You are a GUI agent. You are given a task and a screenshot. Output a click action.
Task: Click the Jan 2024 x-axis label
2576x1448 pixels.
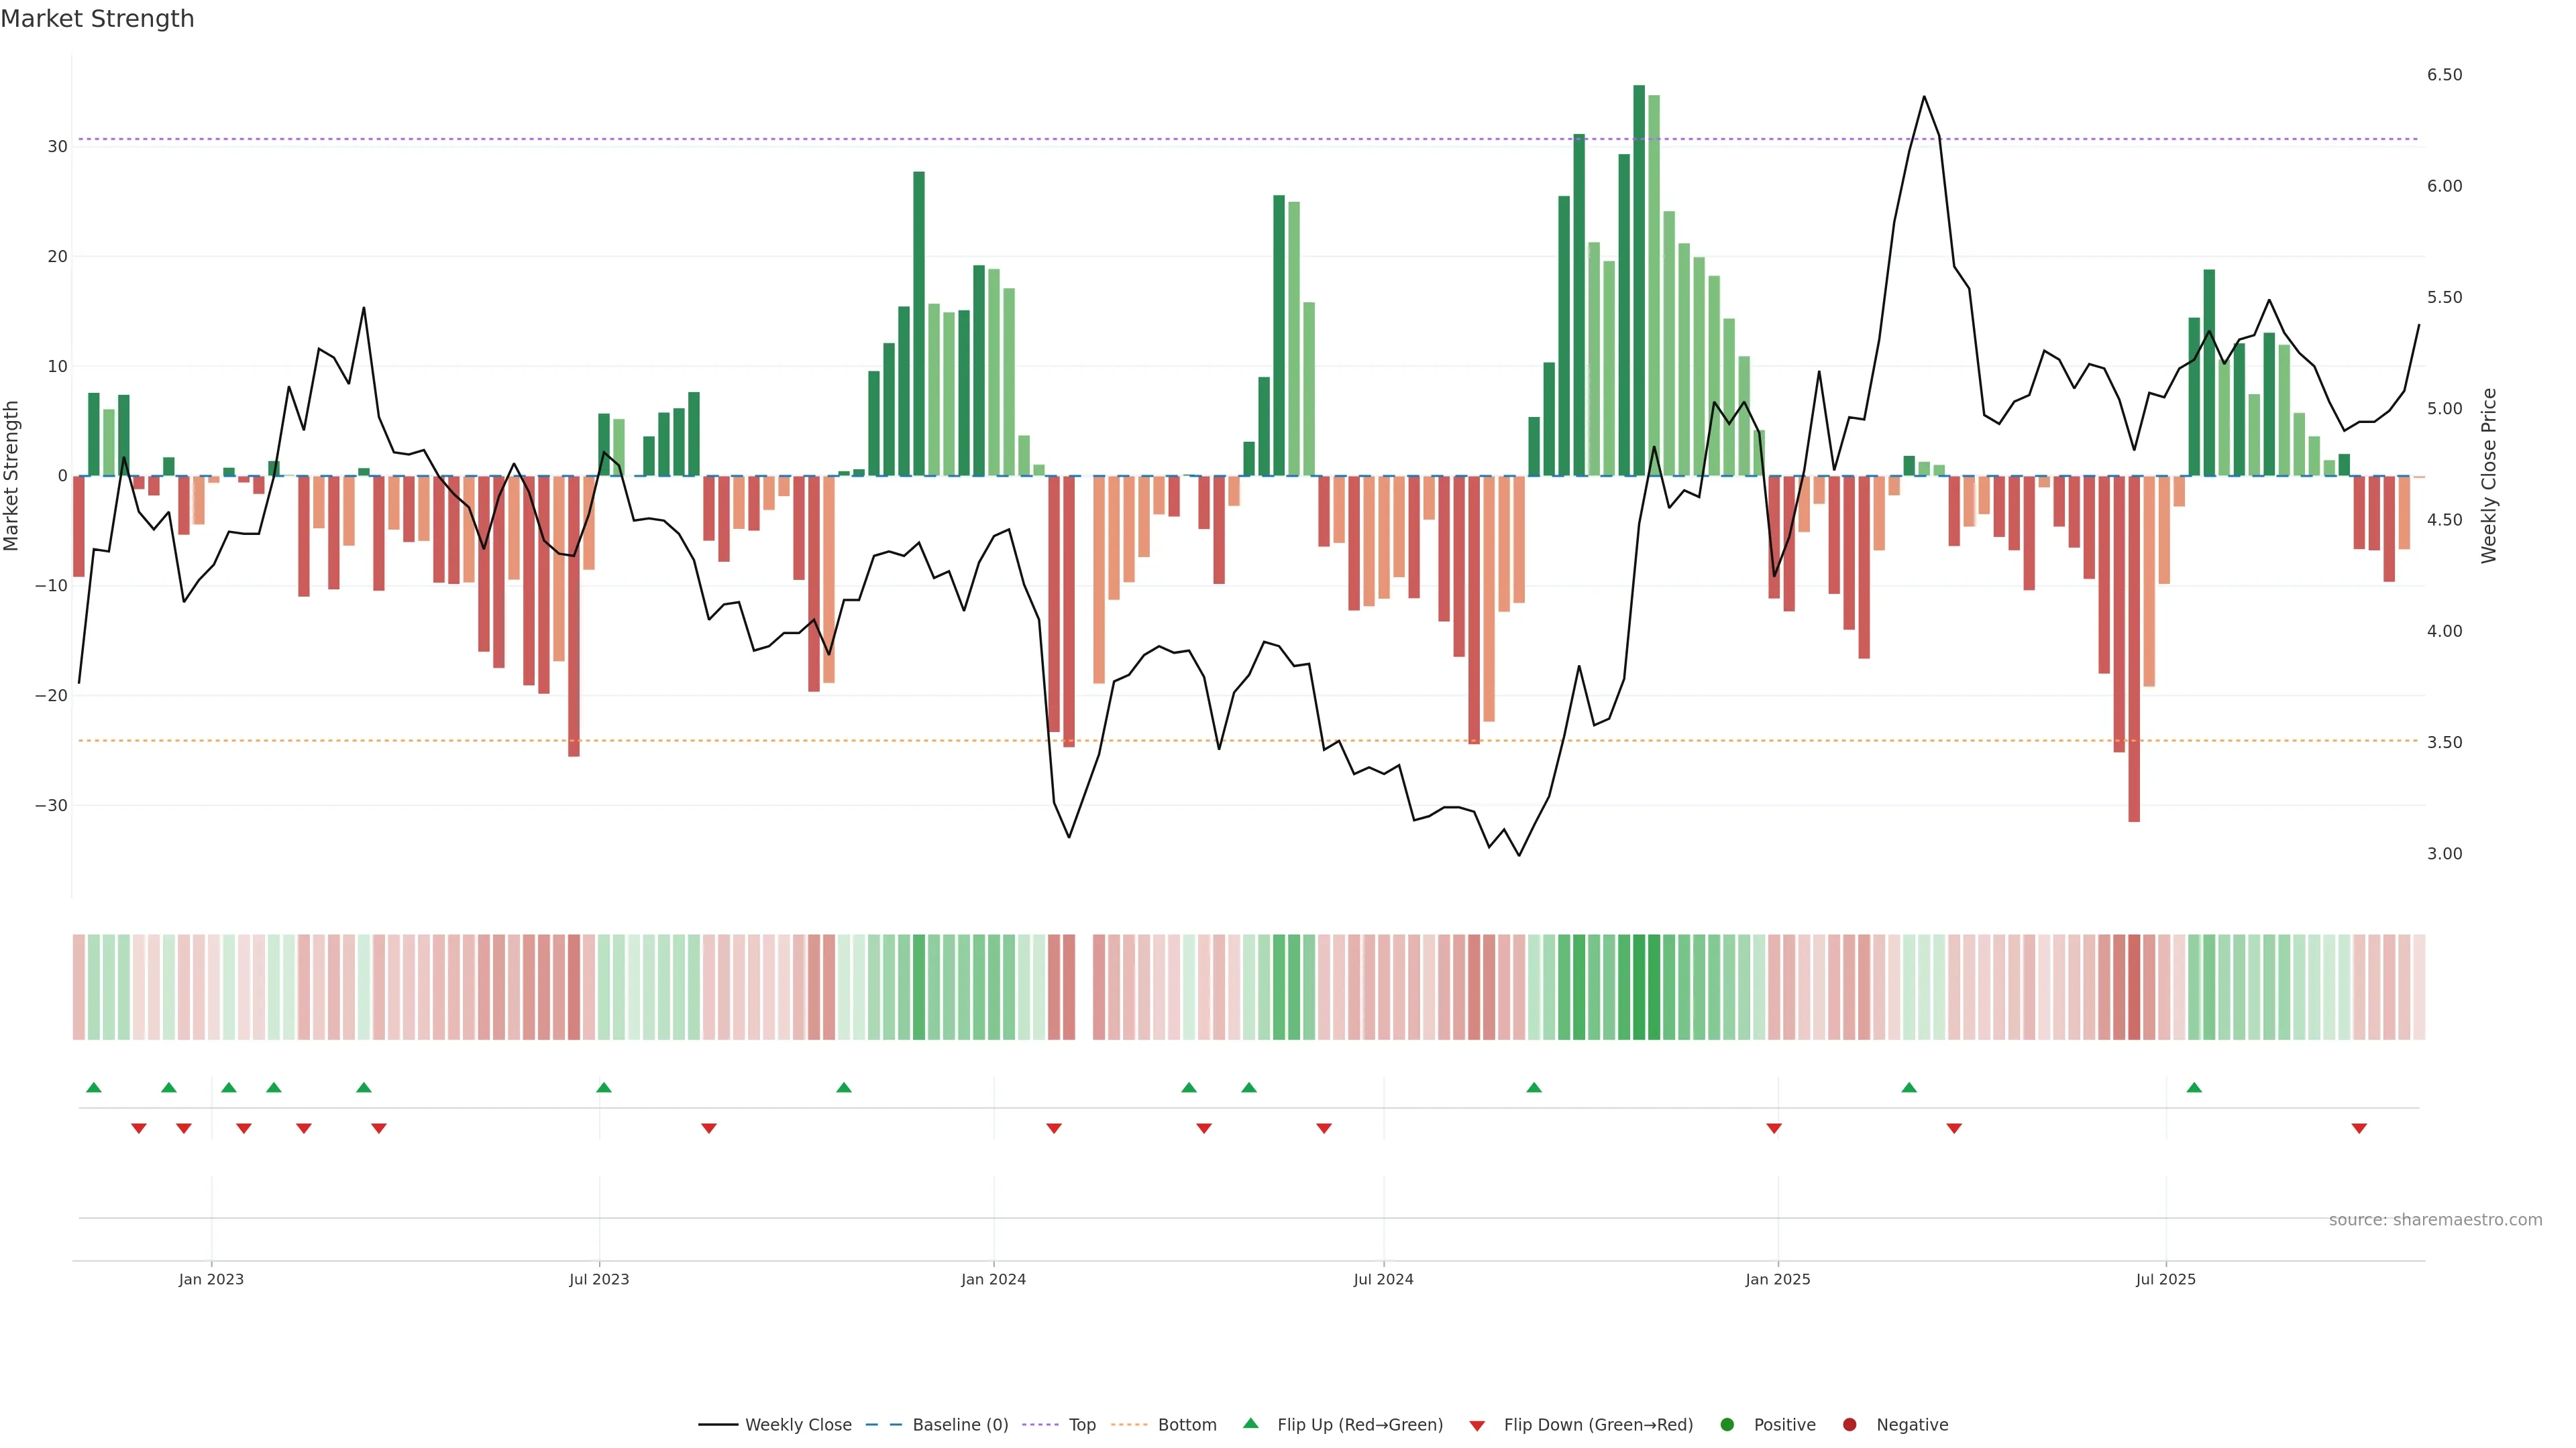(993, 1279)
